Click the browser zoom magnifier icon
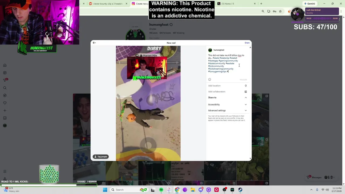 pyautogui.click(x=263, y=11)
